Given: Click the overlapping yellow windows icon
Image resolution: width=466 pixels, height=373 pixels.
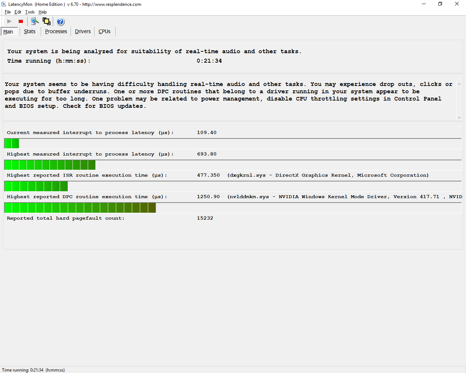Looking at the screenshot, I should click(47, 21).
